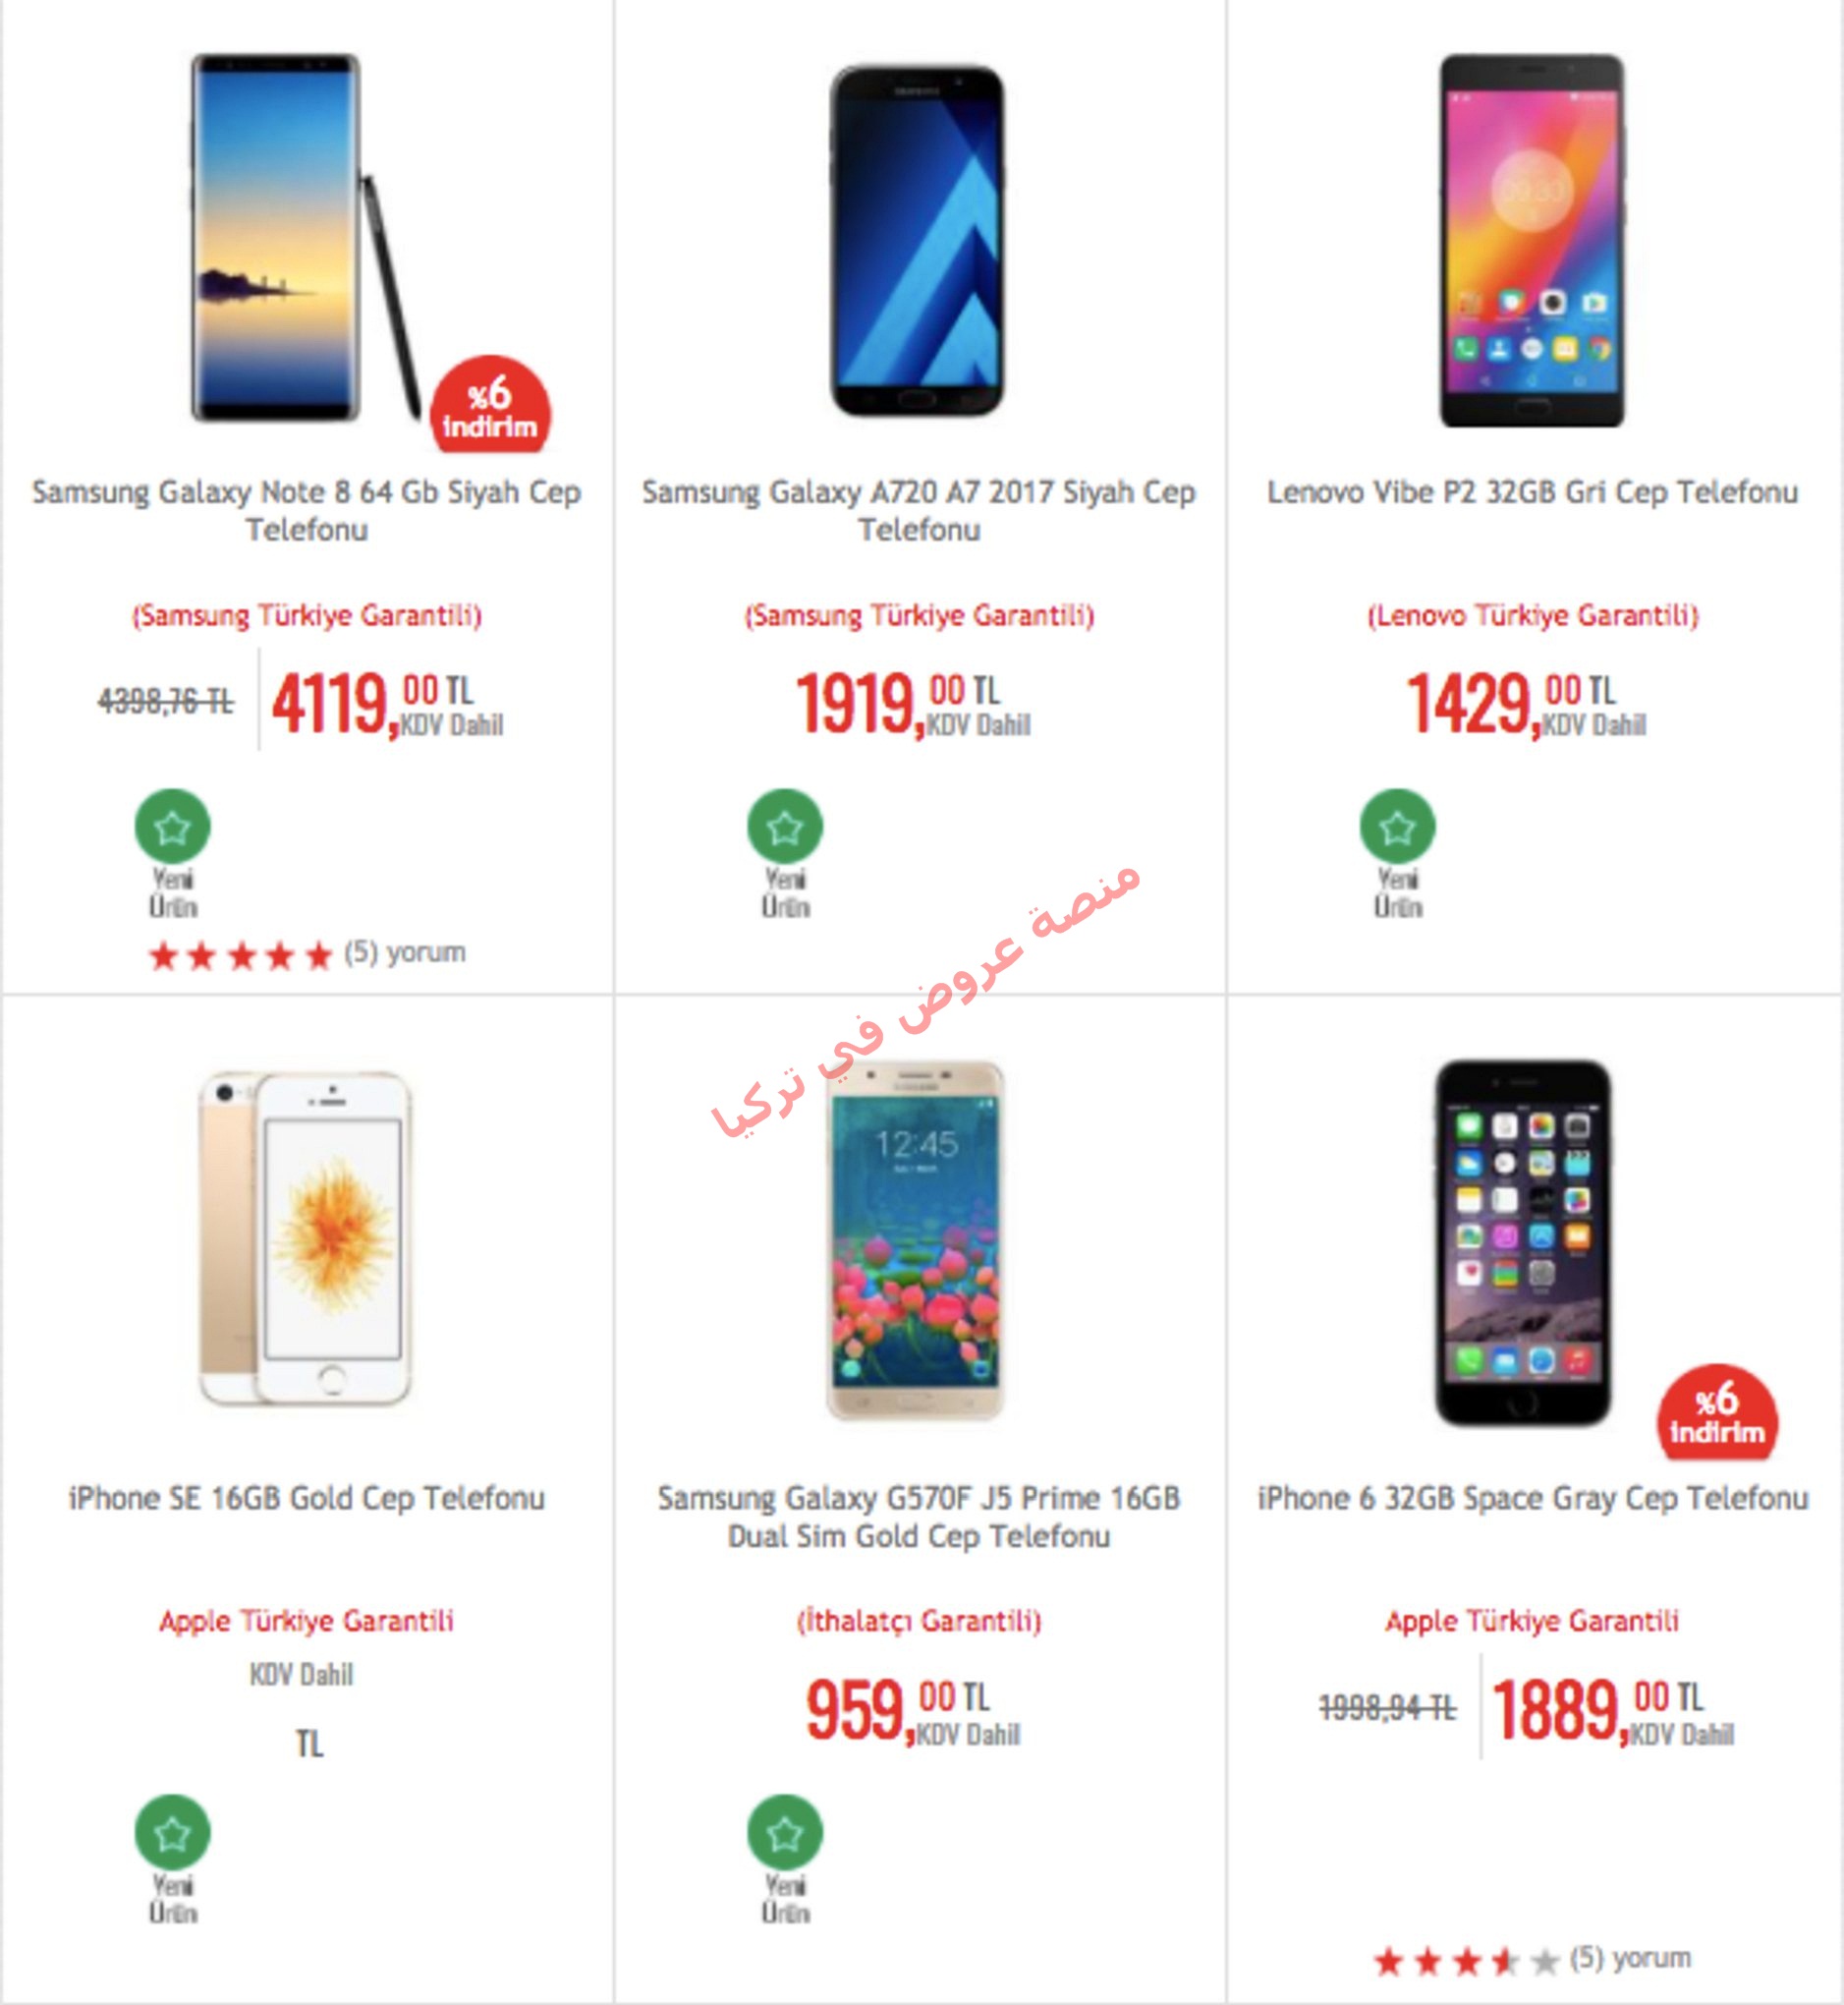Open the Samsung Galaxy G570F J5 Prime title link
Viewport: 1844px width, 2005px height.
click(919, 1516)
